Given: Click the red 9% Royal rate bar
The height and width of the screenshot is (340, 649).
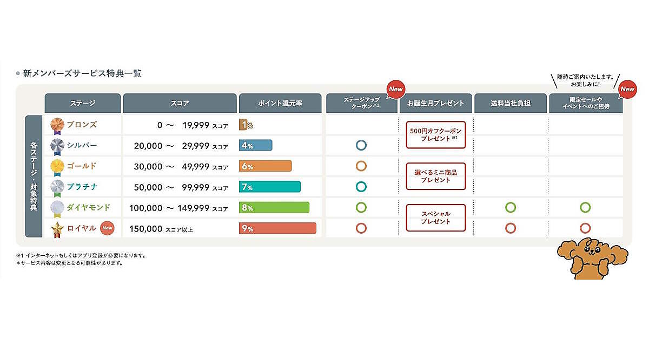Looking at the screenshot, I should [x=277, y=228].
